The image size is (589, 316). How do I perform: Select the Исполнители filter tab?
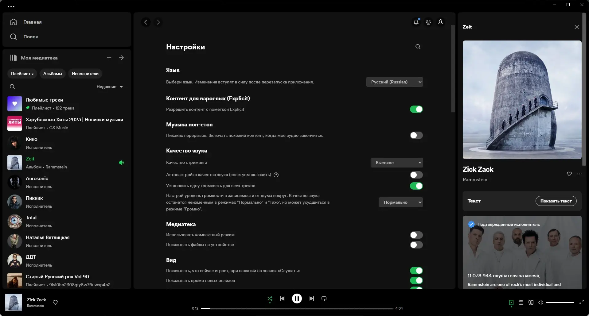click(x=85, y=74)
